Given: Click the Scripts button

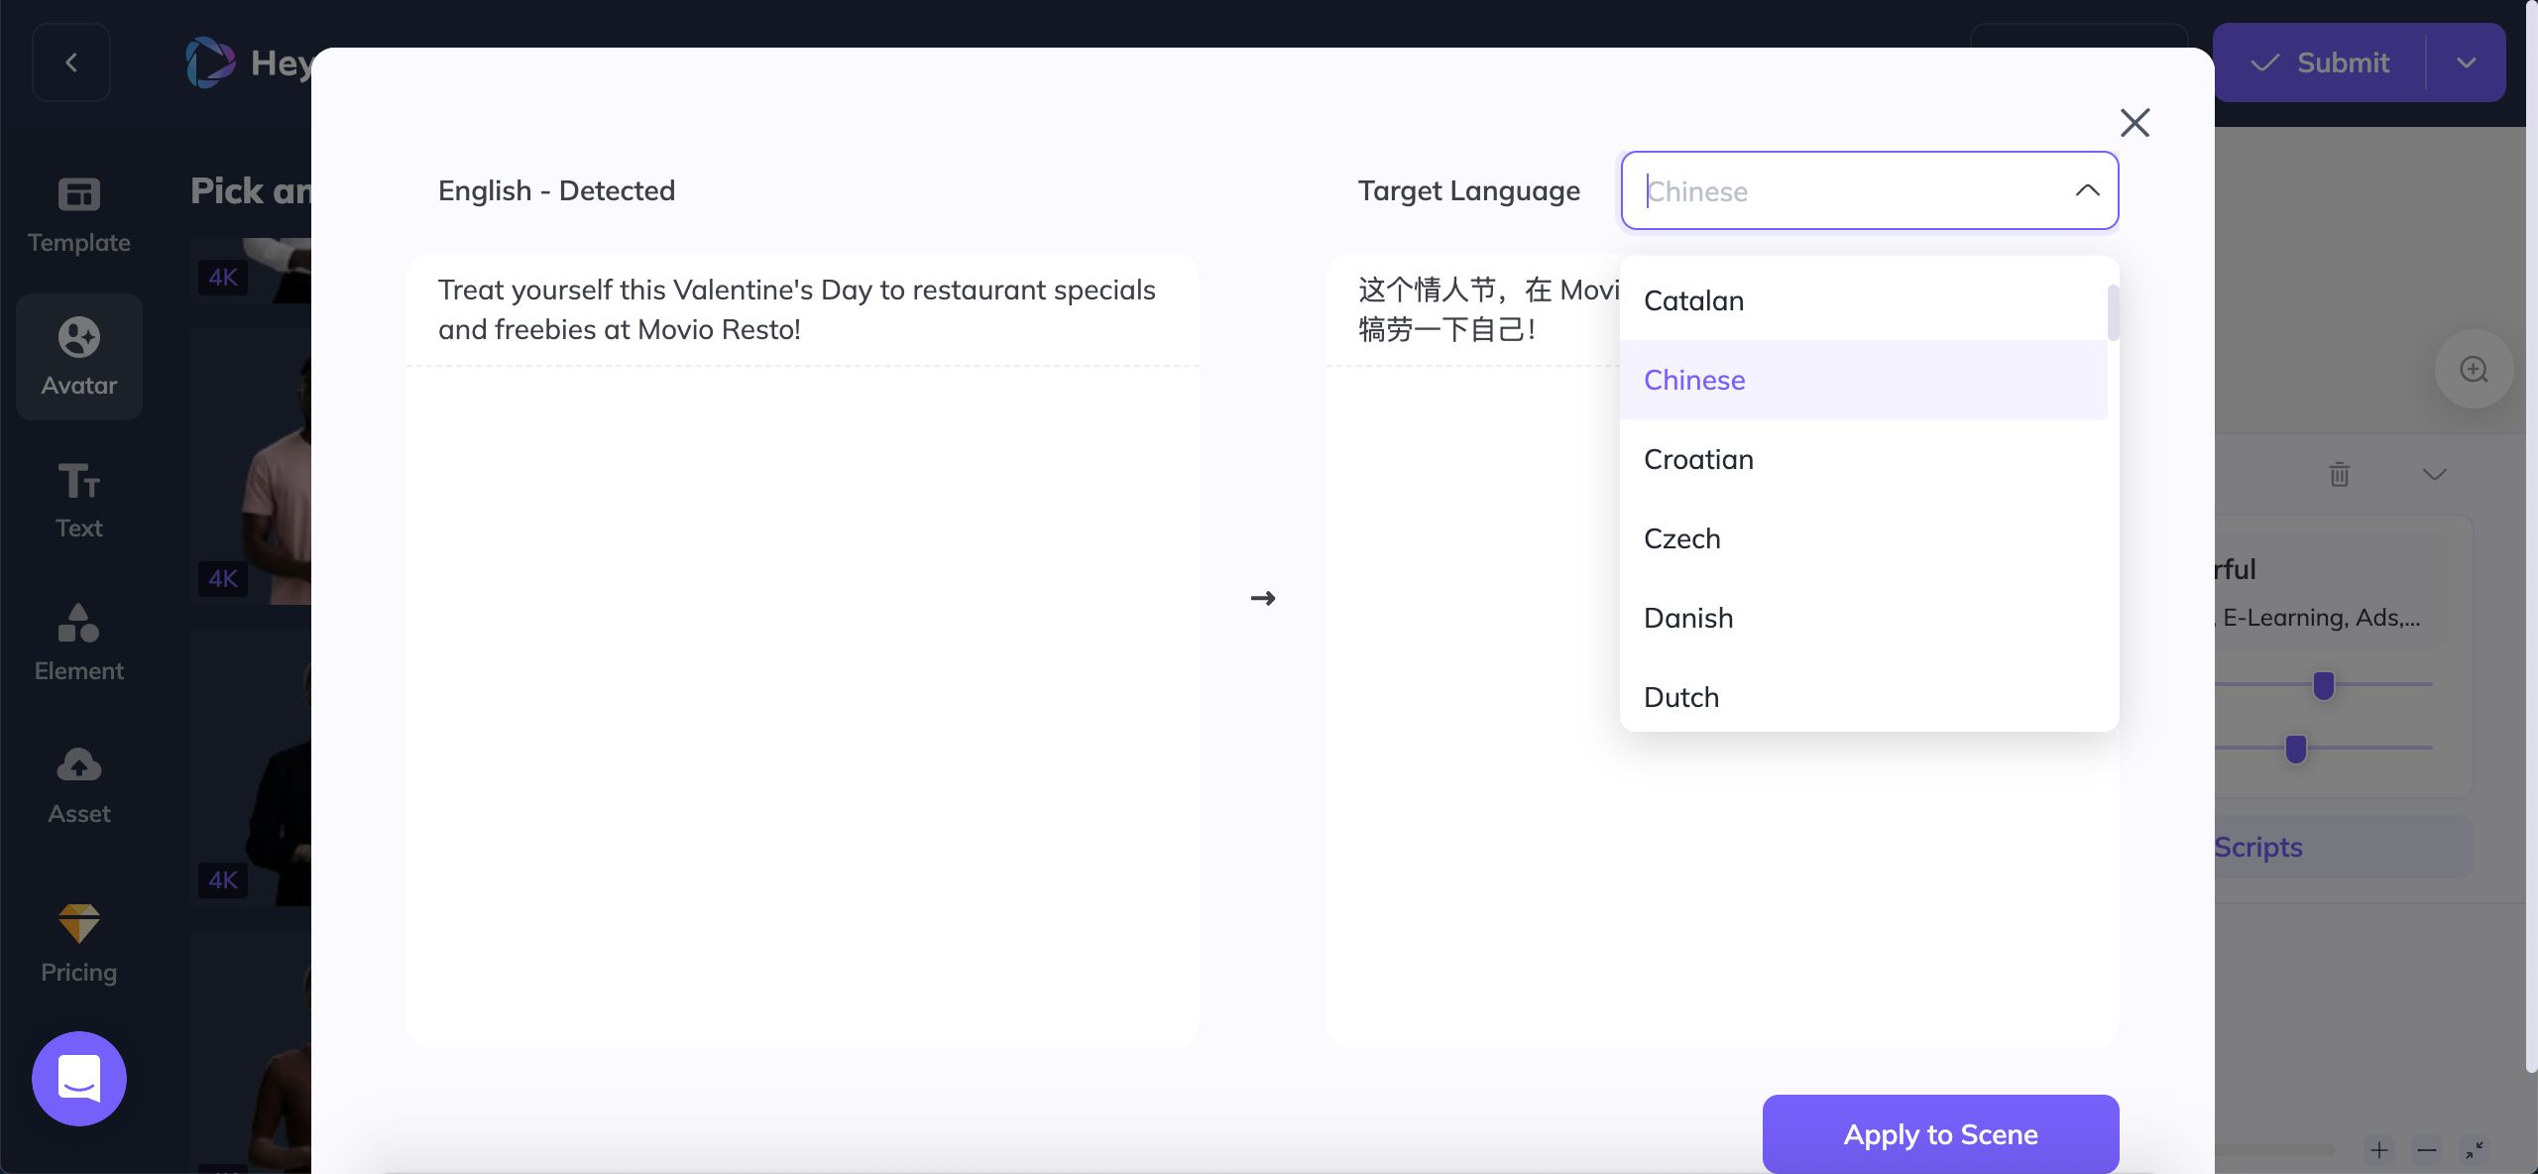Looking at the screenshot, I should click(x=2344, y=847).
